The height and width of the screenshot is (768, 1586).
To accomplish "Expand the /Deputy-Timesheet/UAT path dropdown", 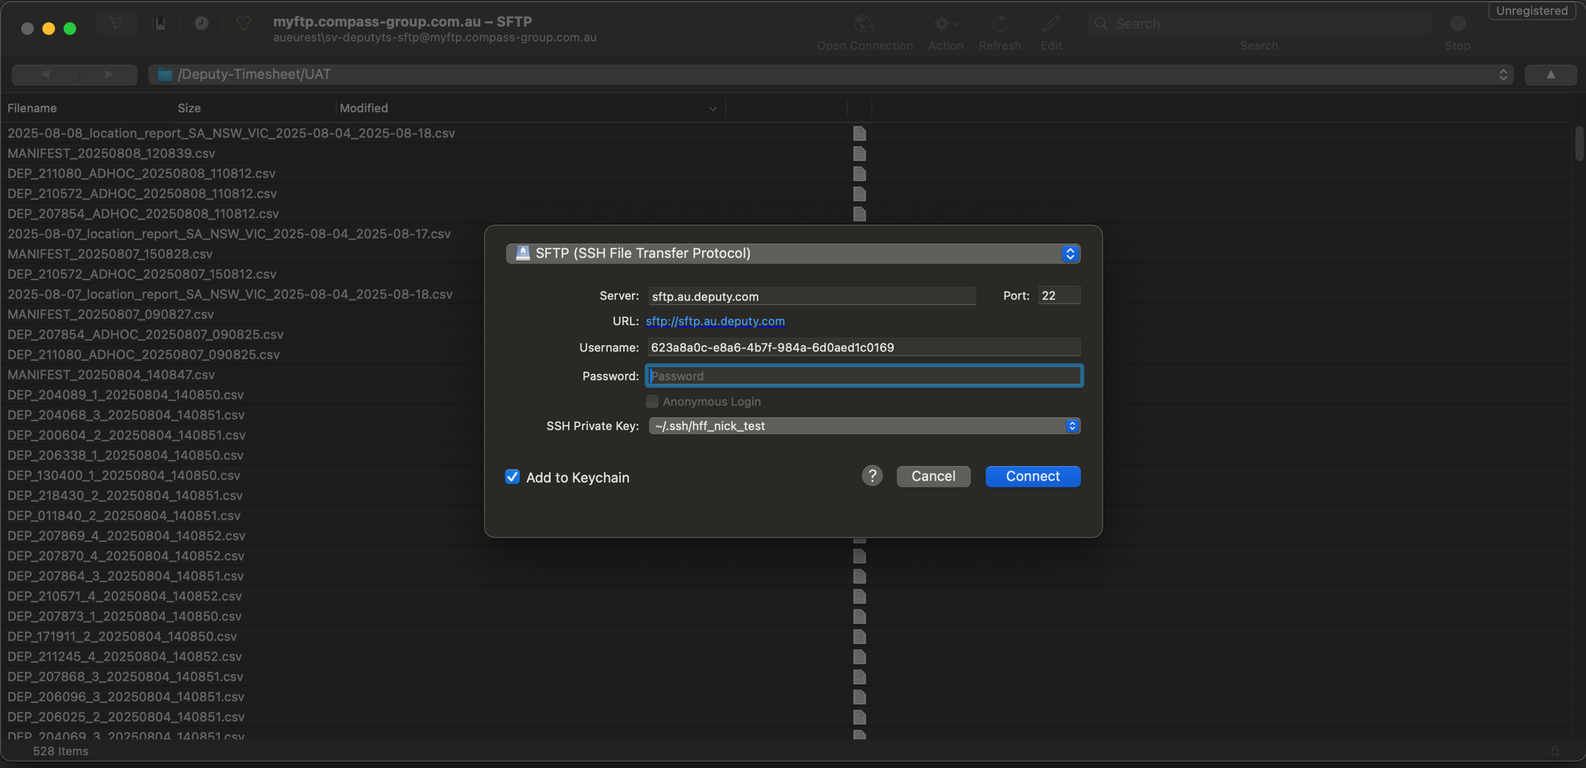I will (x=830, y=74).
